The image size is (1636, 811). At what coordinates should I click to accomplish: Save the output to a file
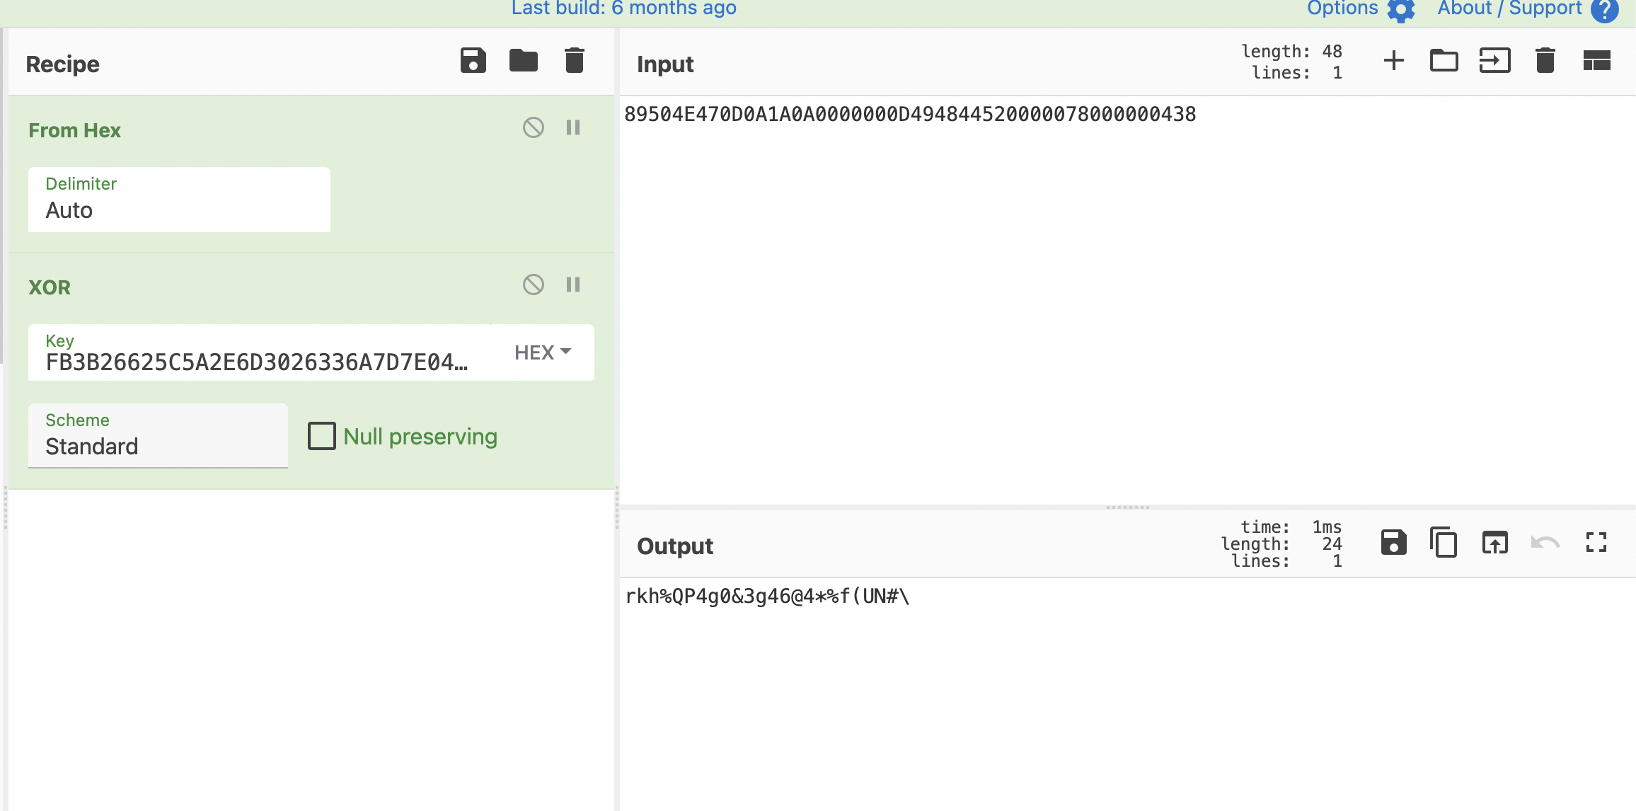click(1393, 543)
